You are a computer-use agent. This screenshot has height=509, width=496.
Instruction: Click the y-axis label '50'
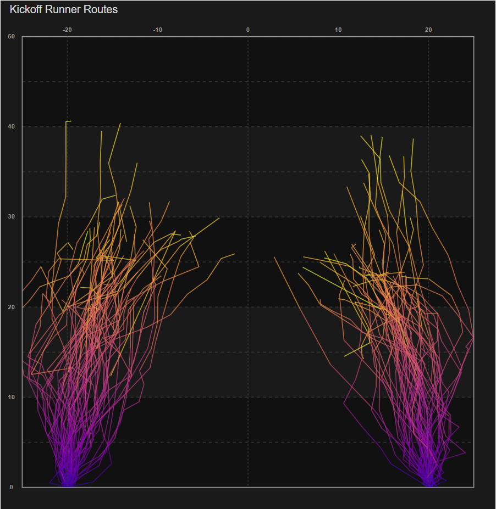click(12, 36)
